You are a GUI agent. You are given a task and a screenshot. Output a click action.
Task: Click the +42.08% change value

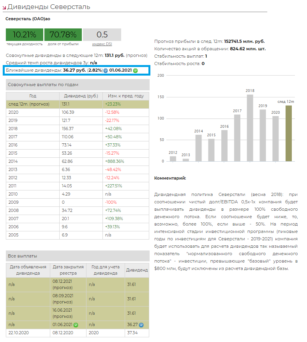[x=113, y=129]
